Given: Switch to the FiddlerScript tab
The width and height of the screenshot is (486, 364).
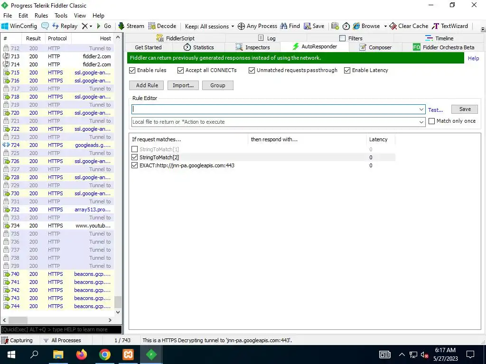Looking at the screenshot, I should coord(175,38).
